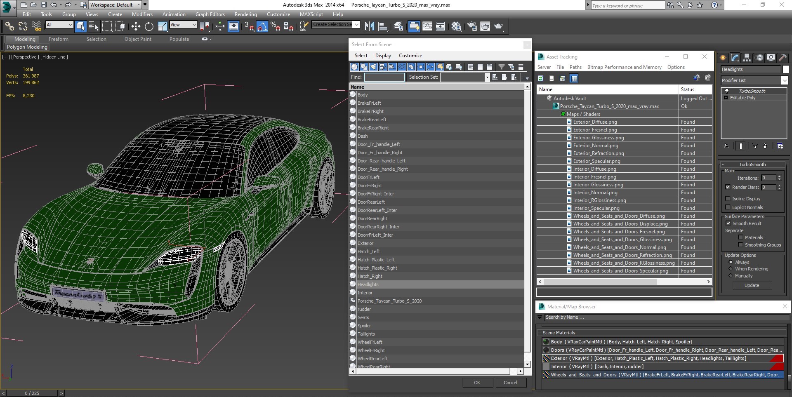Open Configure Modifier Sets button
Image resolution: width=792 pixels, height=397 pixels.
coord(780,146)
